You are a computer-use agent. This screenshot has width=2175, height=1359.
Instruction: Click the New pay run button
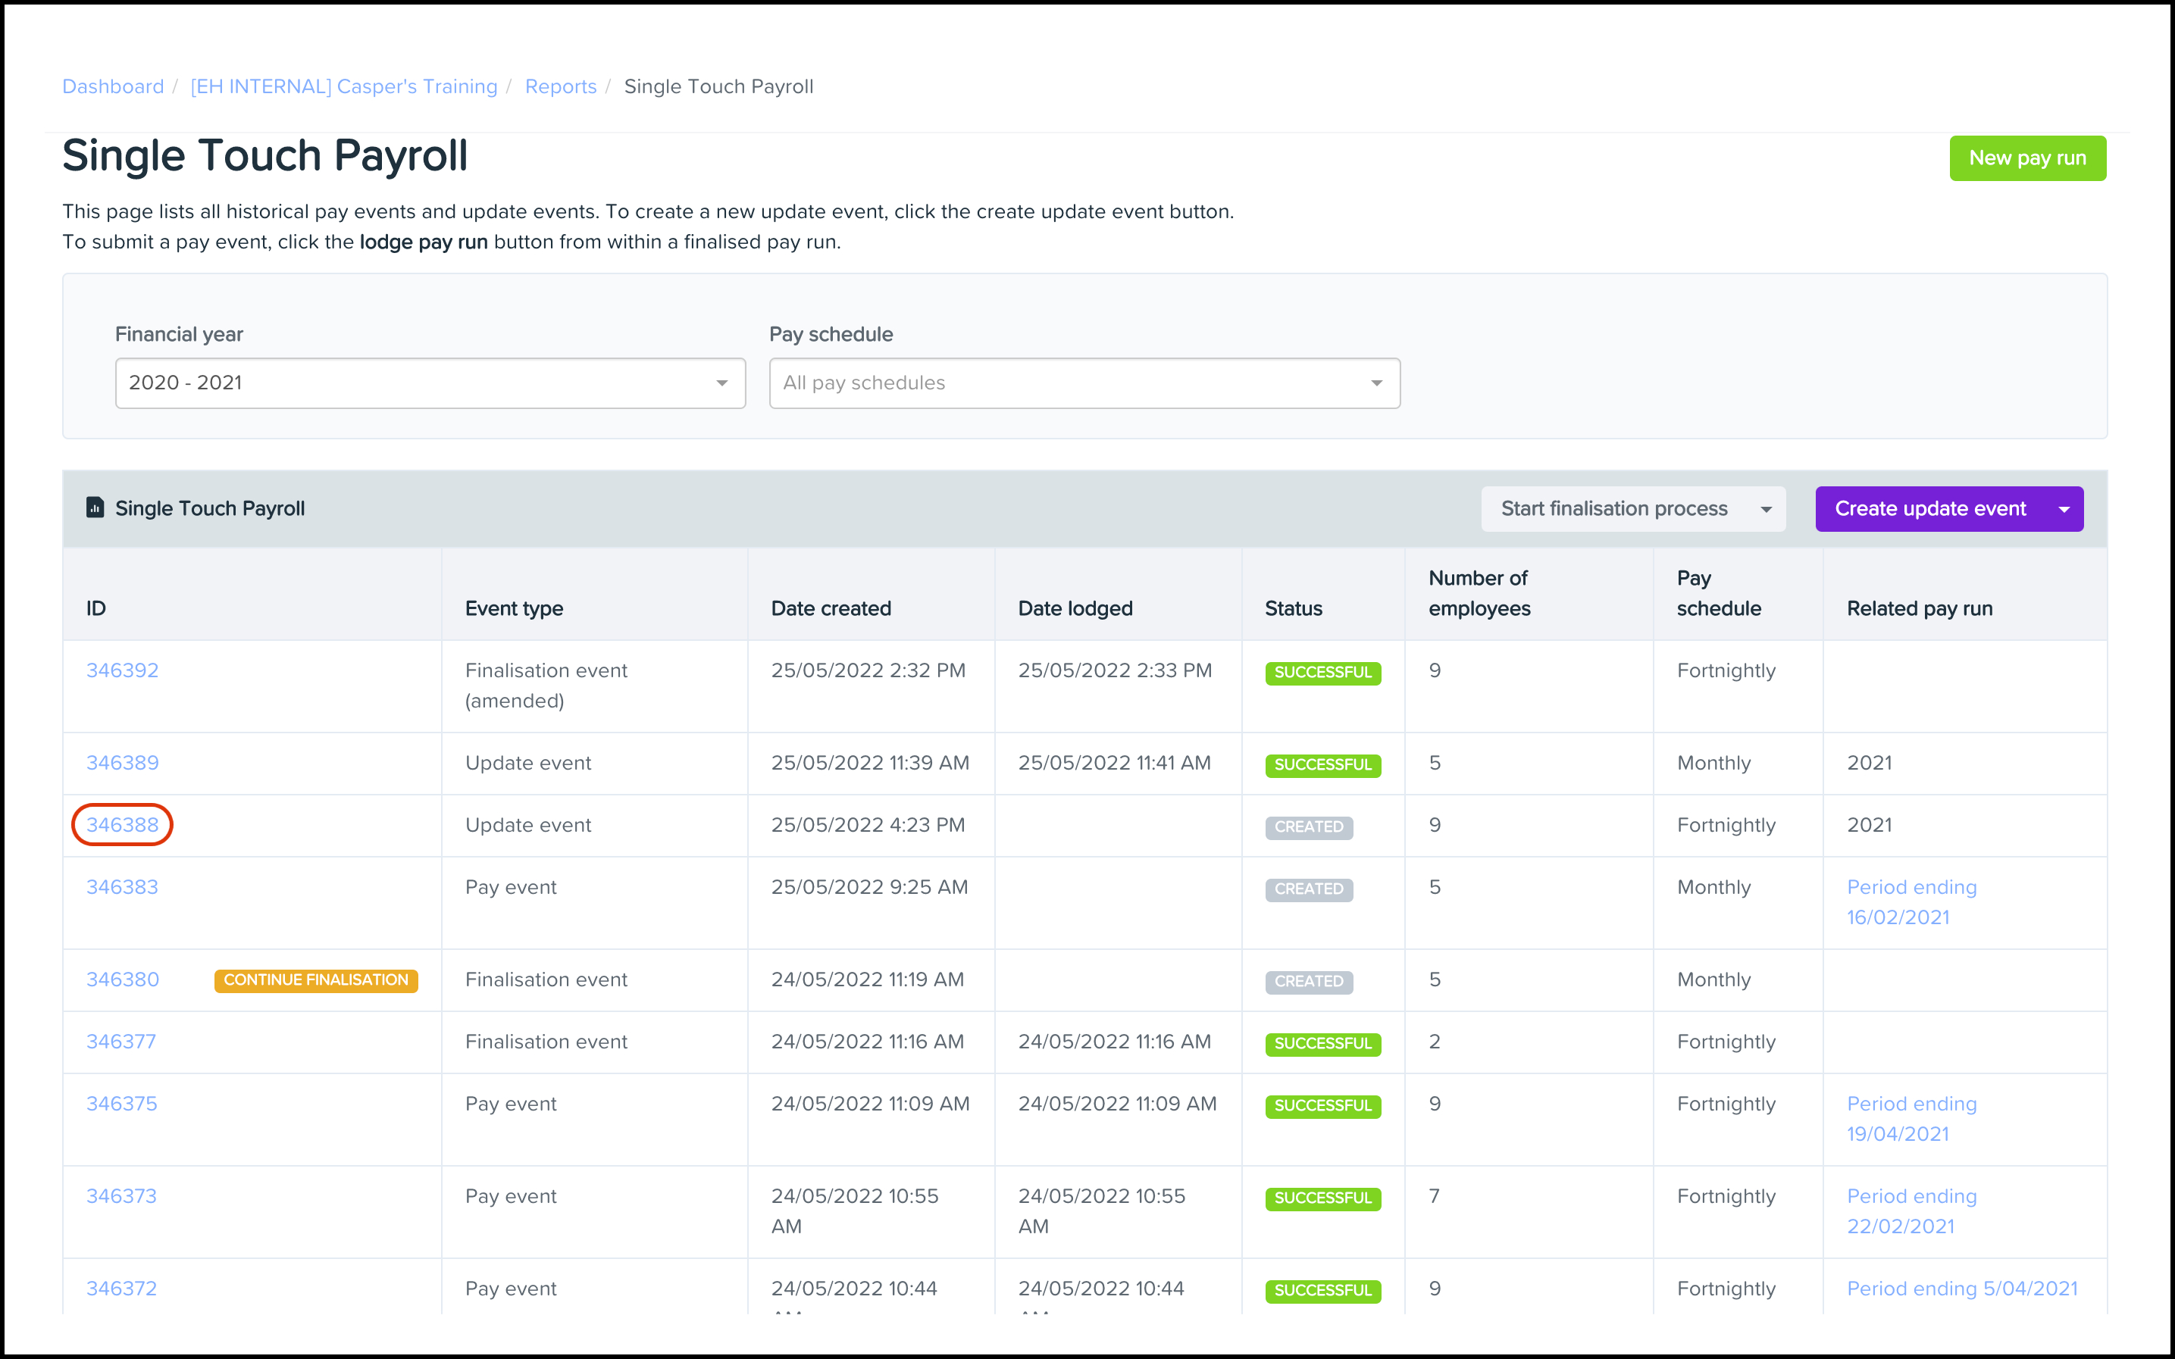pyautogui.click(x=2027, y=158)
